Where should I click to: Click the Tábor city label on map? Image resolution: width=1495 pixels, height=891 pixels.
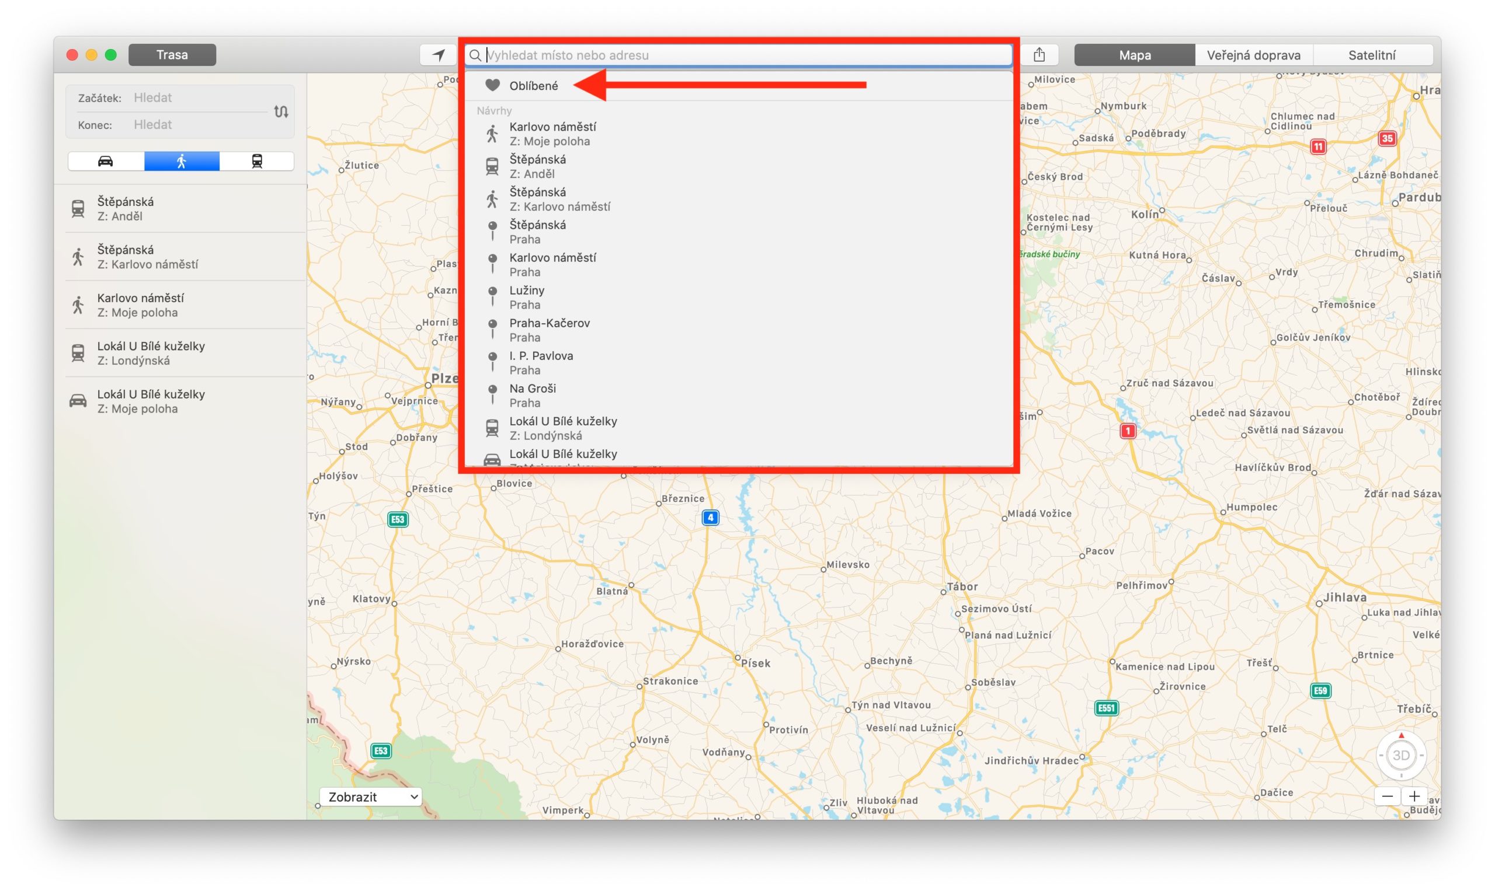click(x=962, y=586)
